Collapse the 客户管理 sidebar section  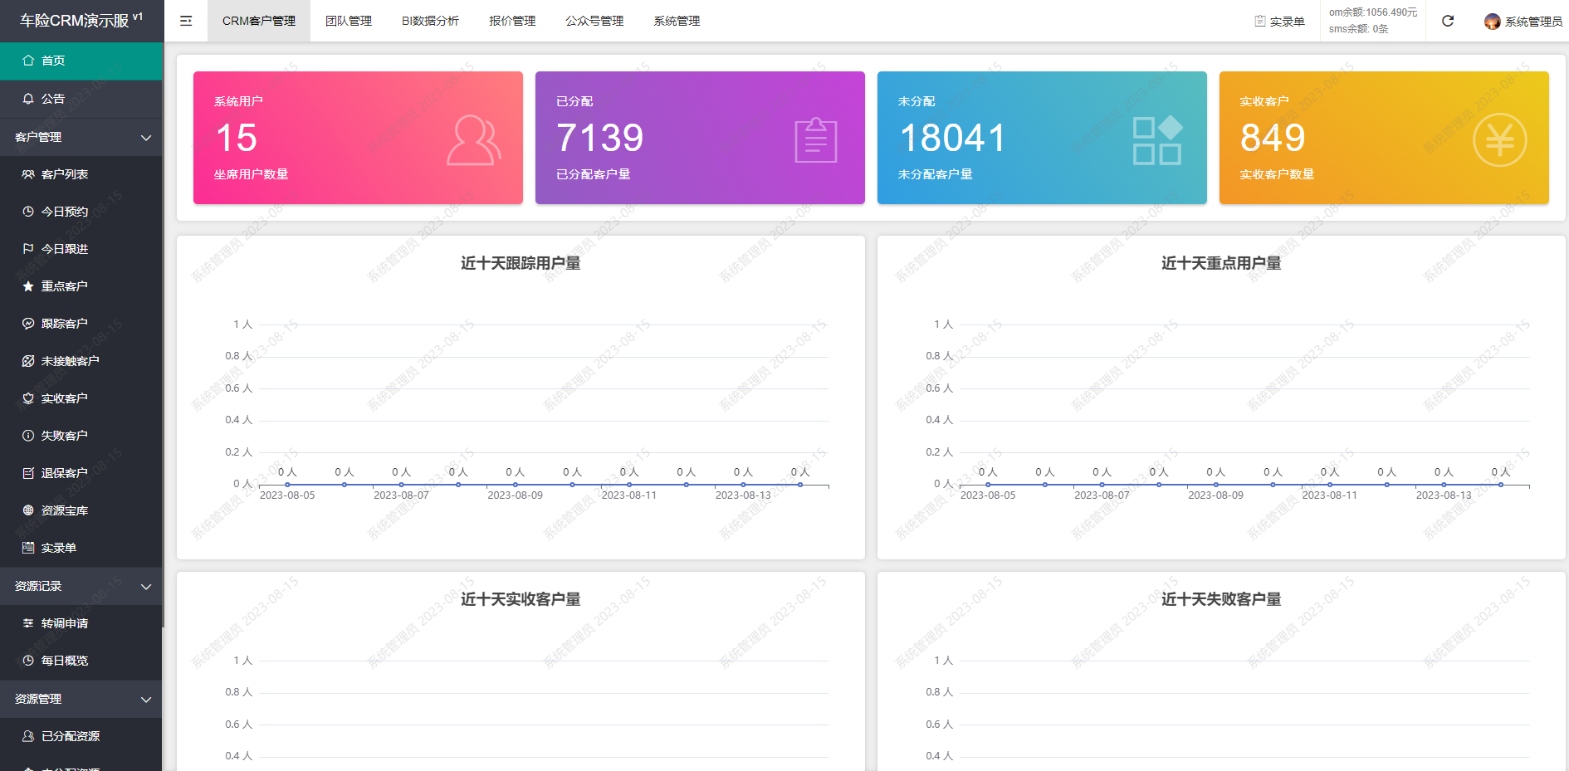click(x=146, y=138)
